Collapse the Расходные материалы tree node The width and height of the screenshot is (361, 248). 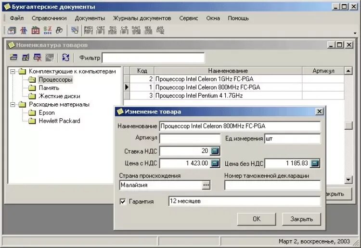pyautogui.click(x=13, y=105)
